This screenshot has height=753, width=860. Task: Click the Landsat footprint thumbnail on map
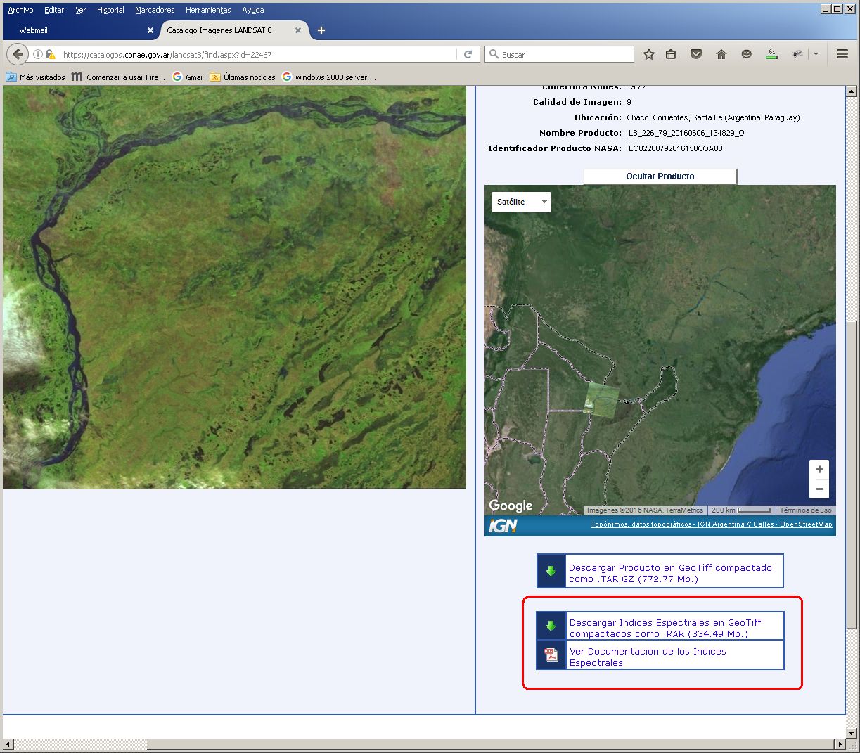[603, 399]
